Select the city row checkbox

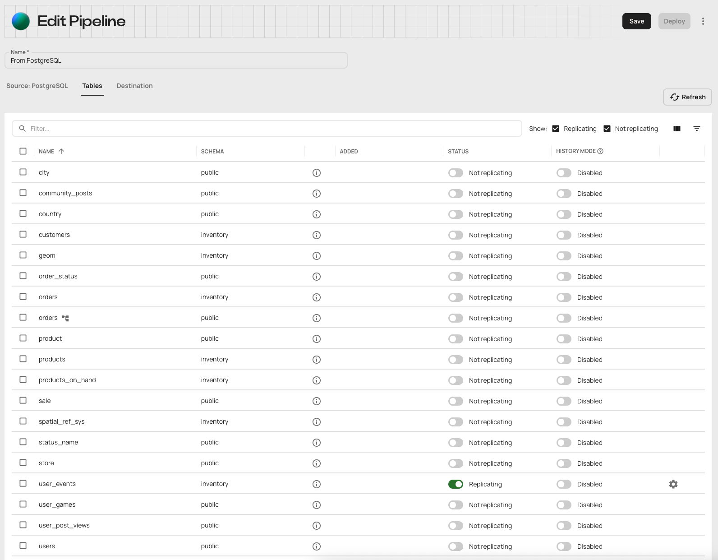pos(23,172)
